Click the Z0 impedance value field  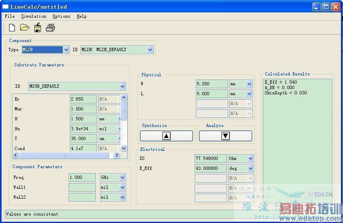pyautogui.click(x=211, y=159)
